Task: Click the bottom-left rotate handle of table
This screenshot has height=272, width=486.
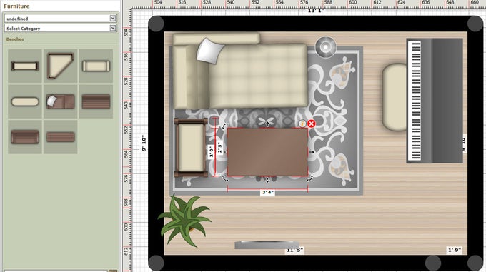Action: click(224, 178)
